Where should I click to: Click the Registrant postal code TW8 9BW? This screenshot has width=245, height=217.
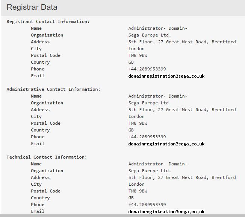[138, 55]
